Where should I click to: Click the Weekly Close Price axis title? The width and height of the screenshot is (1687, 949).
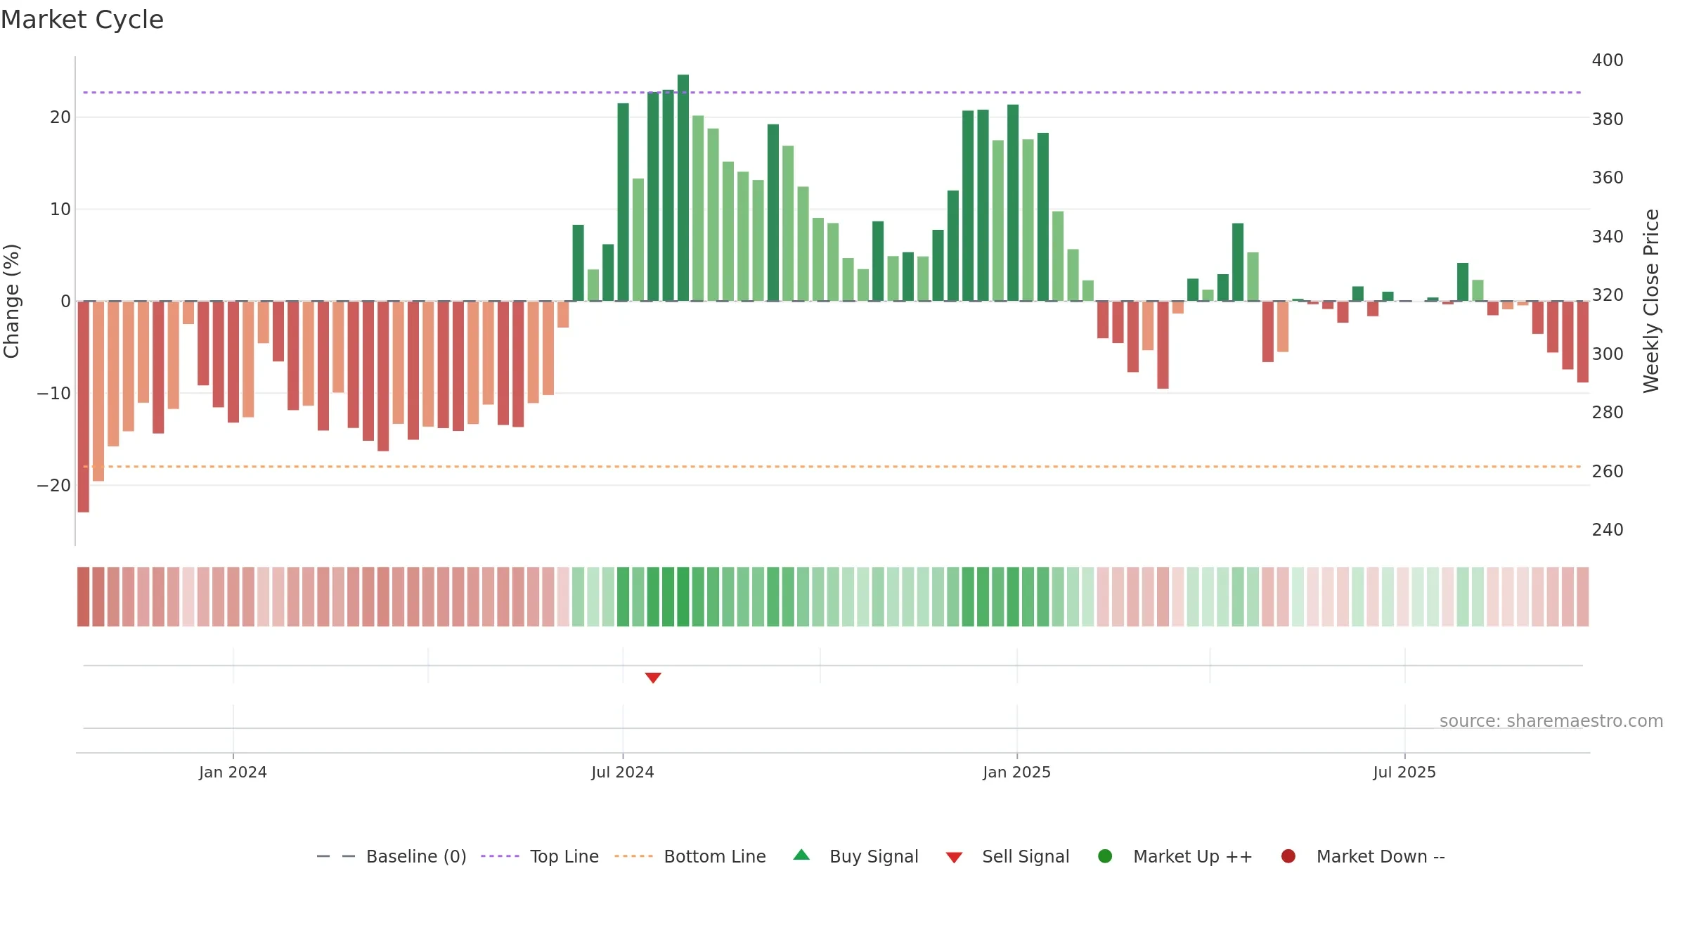[1651, 301]
